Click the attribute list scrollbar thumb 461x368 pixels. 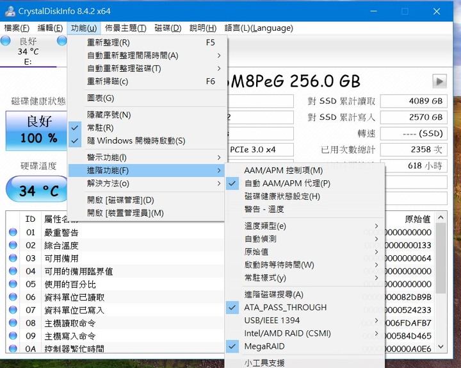pos(441,258)
